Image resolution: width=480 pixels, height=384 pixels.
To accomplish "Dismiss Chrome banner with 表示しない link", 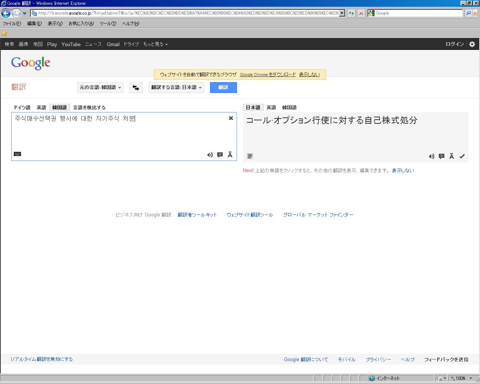I will click(309, 75).
